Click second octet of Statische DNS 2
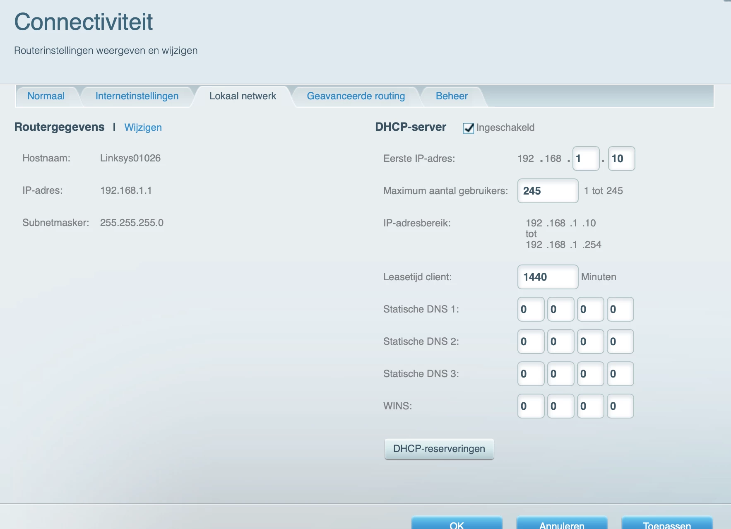 pyautogui.click(x=560, y=341)
